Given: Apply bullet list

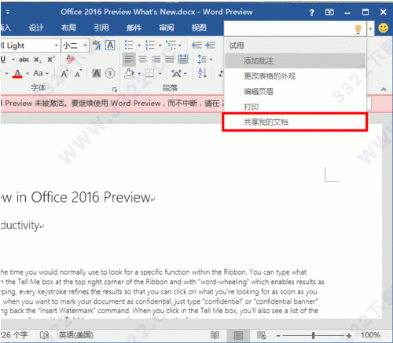Looking at the screenshot, I should (x=129, y=45).
